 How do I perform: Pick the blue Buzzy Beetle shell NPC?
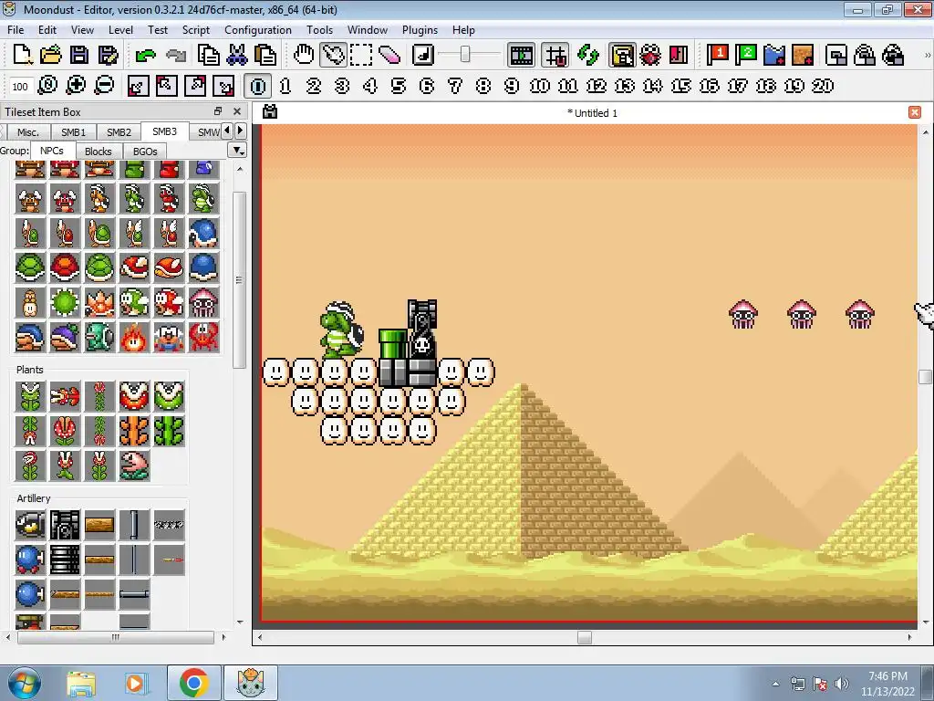(203, 267)
